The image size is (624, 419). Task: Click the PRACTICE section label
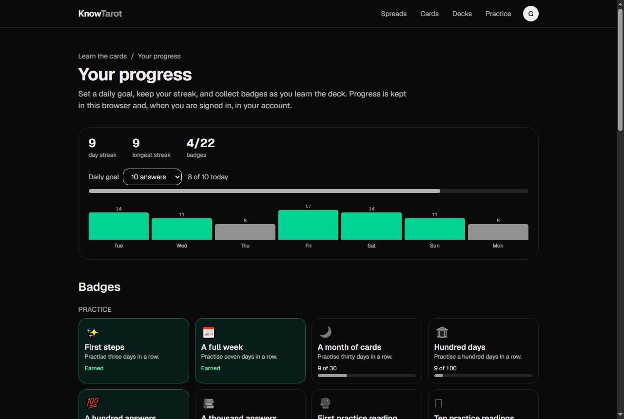pyautogui.click(x=95, y=309)
